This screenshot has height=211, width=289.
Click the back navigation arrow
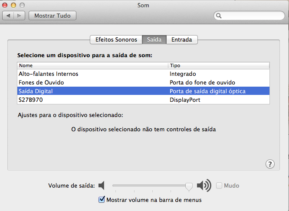(x=9, y=16)
